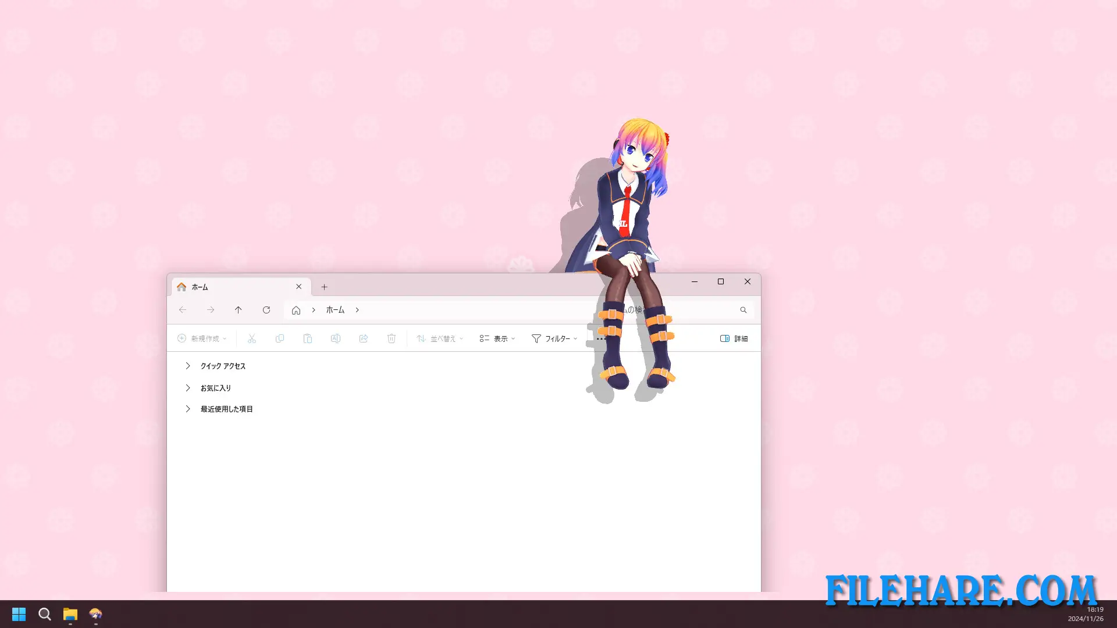This screenshot has height=628, width=1117.
Task: Open chevron between home icon and ホーム
Action: pyautogui.click(x=314, y=310)
